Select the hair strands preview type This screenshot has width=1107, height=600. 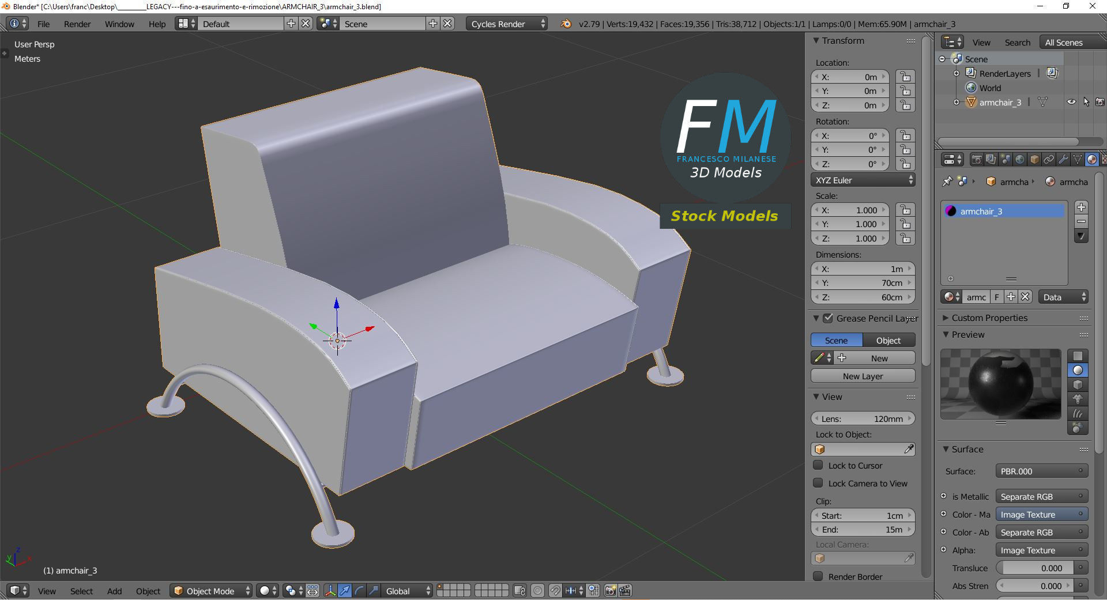(1078, 413)
